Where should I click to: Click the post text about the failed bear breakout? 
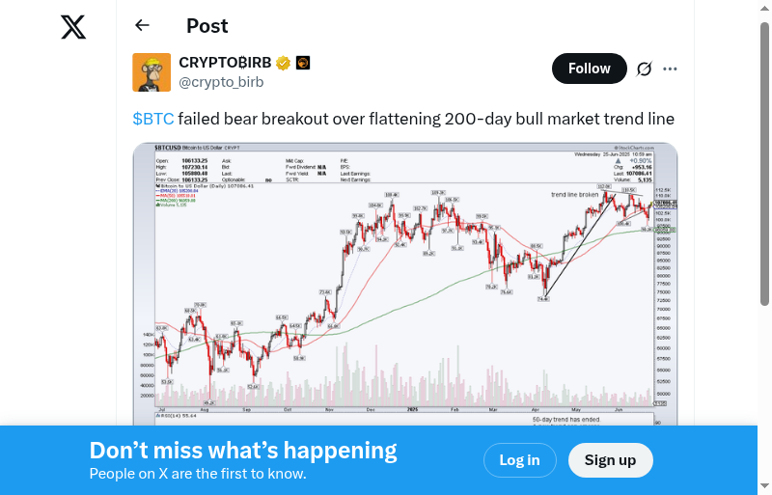(x=426, y=120)
